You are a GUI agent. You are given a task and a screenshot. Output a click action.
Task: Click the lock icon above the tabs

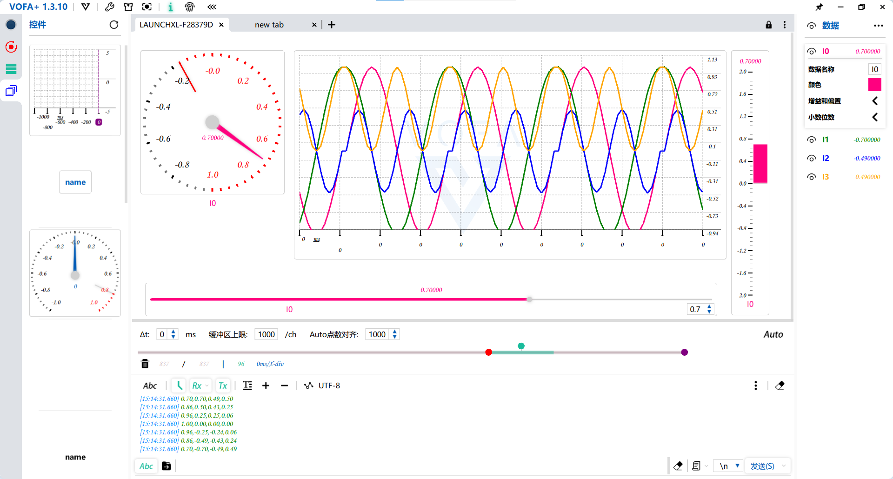coord(768,25)
